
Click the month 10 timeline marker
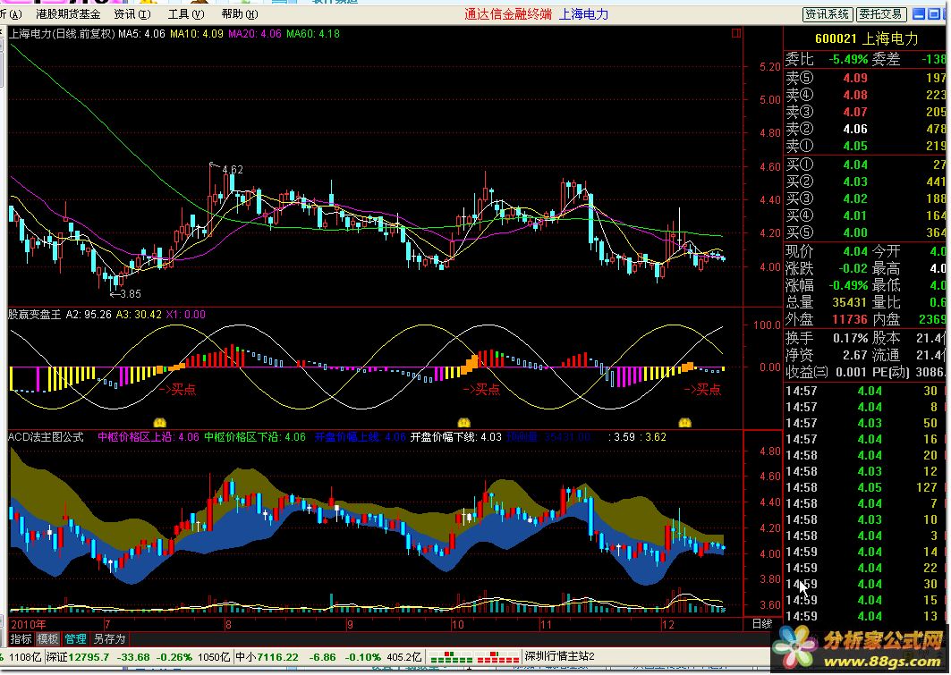point(458,624)
